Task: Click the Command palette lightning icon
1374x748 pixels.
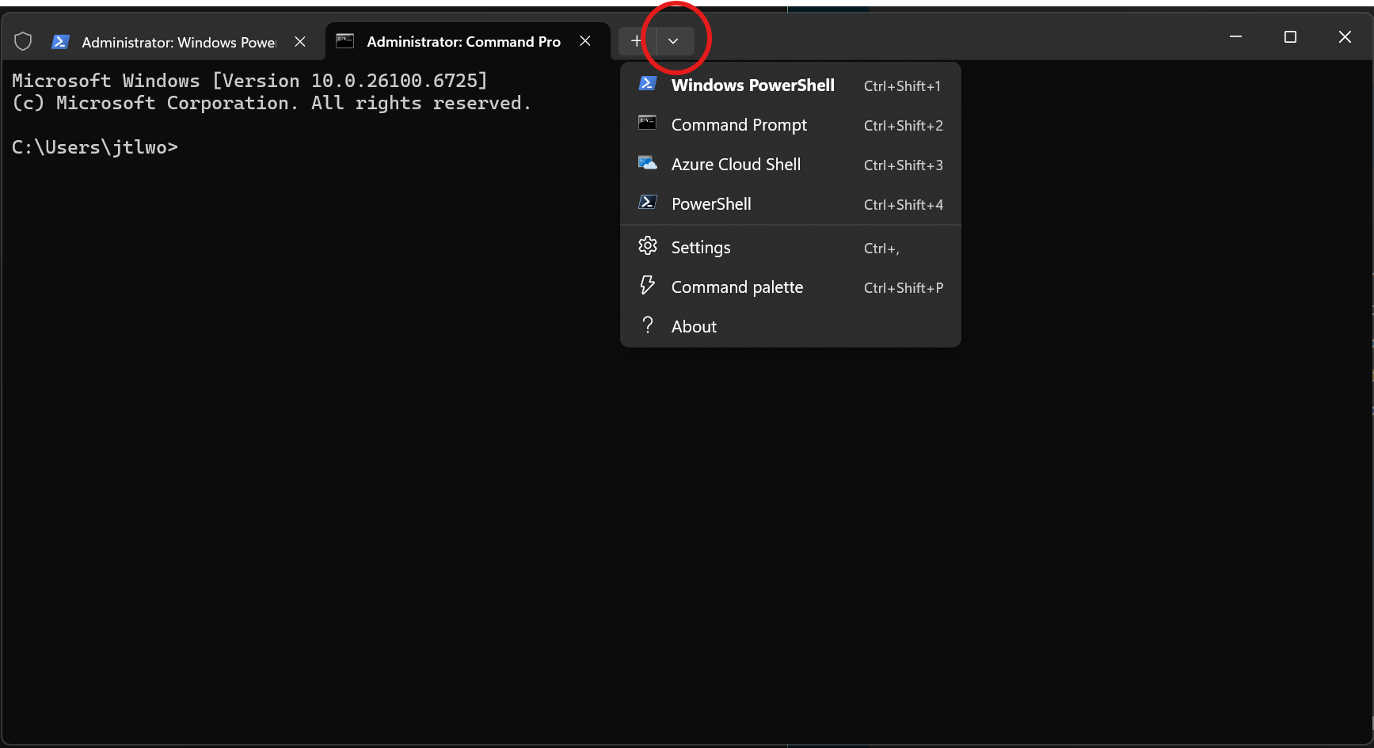Action: (x=647, y=285)
